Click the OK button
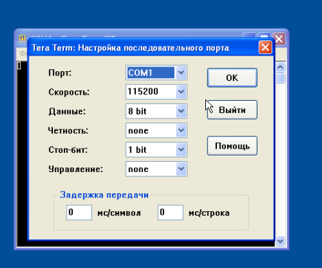The image size is (322, 268). click(232, 77)
